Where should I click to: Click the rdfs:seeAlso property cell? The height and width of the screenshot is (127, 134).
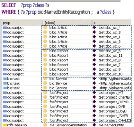[17, 125]
